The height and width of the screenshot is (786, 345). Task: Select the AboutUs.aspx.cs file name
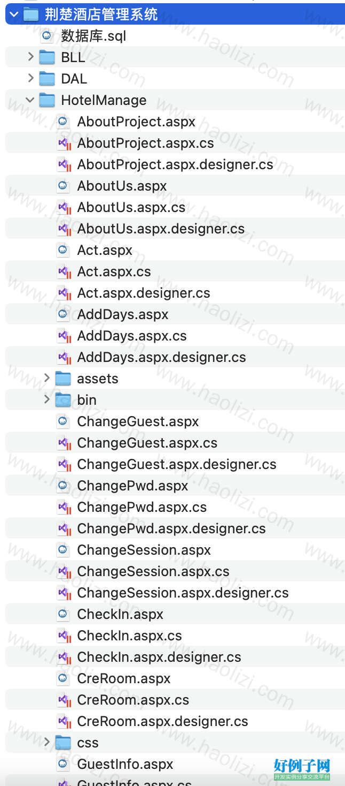(x=131, y=207)
